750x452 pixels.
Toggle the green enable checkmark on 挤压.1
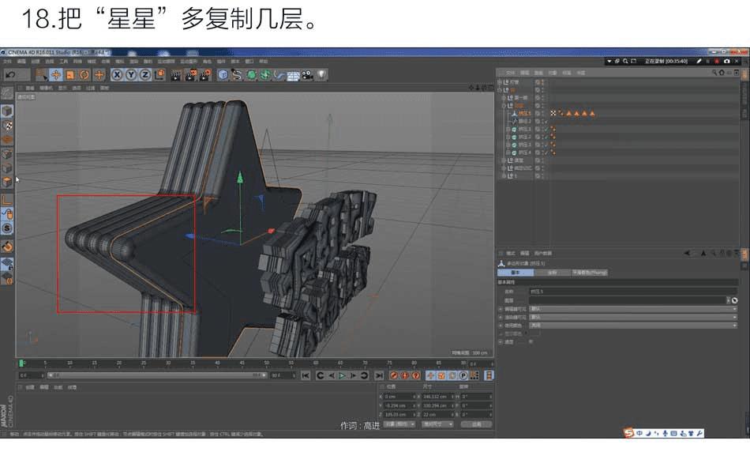(x=546, y=130)
